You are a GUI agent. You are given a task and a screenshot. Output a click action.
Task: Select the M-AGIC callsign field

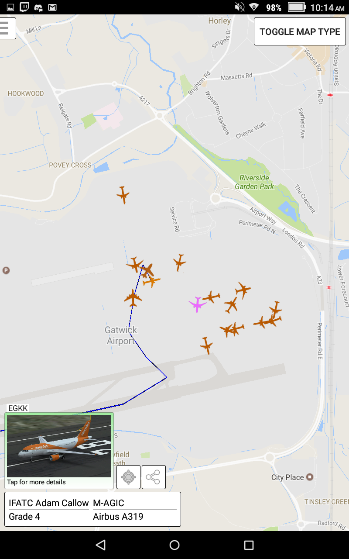[134, 503]
